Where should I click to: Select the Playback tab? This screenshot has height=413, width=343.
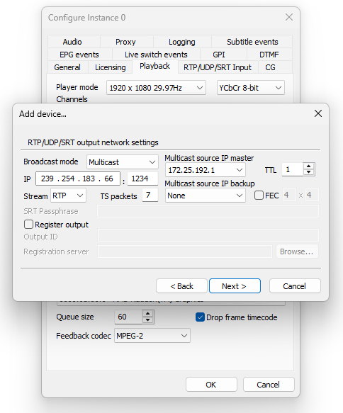pos(155,66)
